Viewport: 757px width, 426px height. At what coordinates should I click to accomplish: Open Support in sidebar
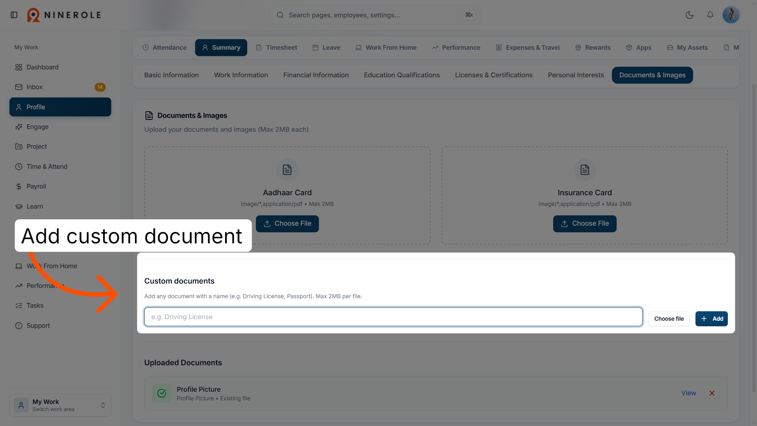tap(60, 325)
